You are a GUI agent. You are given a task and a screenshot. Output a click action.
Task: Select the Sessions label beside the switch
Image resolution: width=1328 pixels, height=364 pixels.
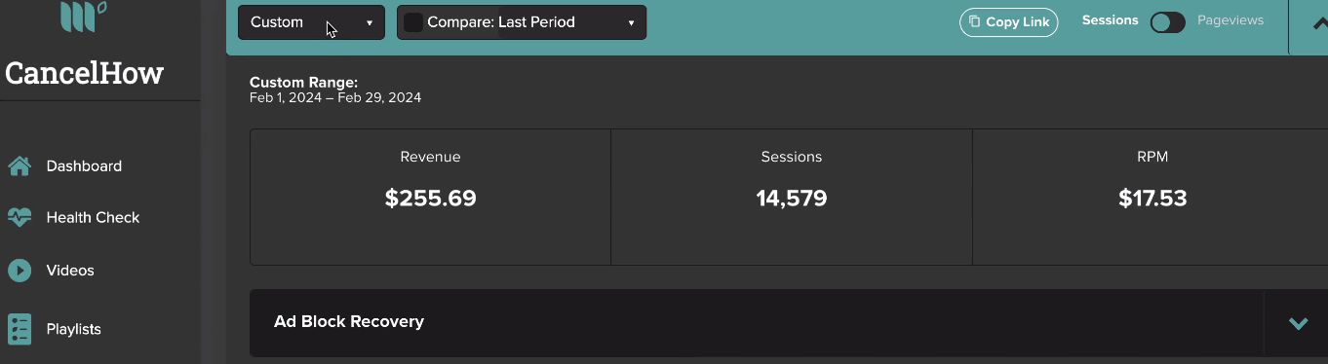coord(1110,20)
